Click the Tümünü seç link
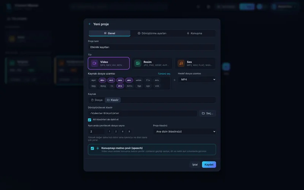304x190 pixels. 164,74
